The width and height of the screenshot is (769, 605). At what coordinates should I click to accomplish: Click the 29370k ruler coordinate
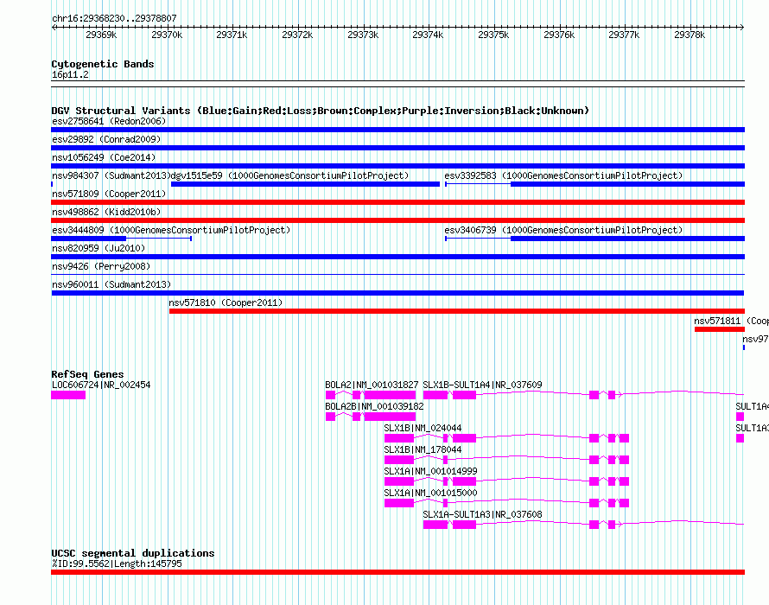pyautogui.click(x=167, y=35)
